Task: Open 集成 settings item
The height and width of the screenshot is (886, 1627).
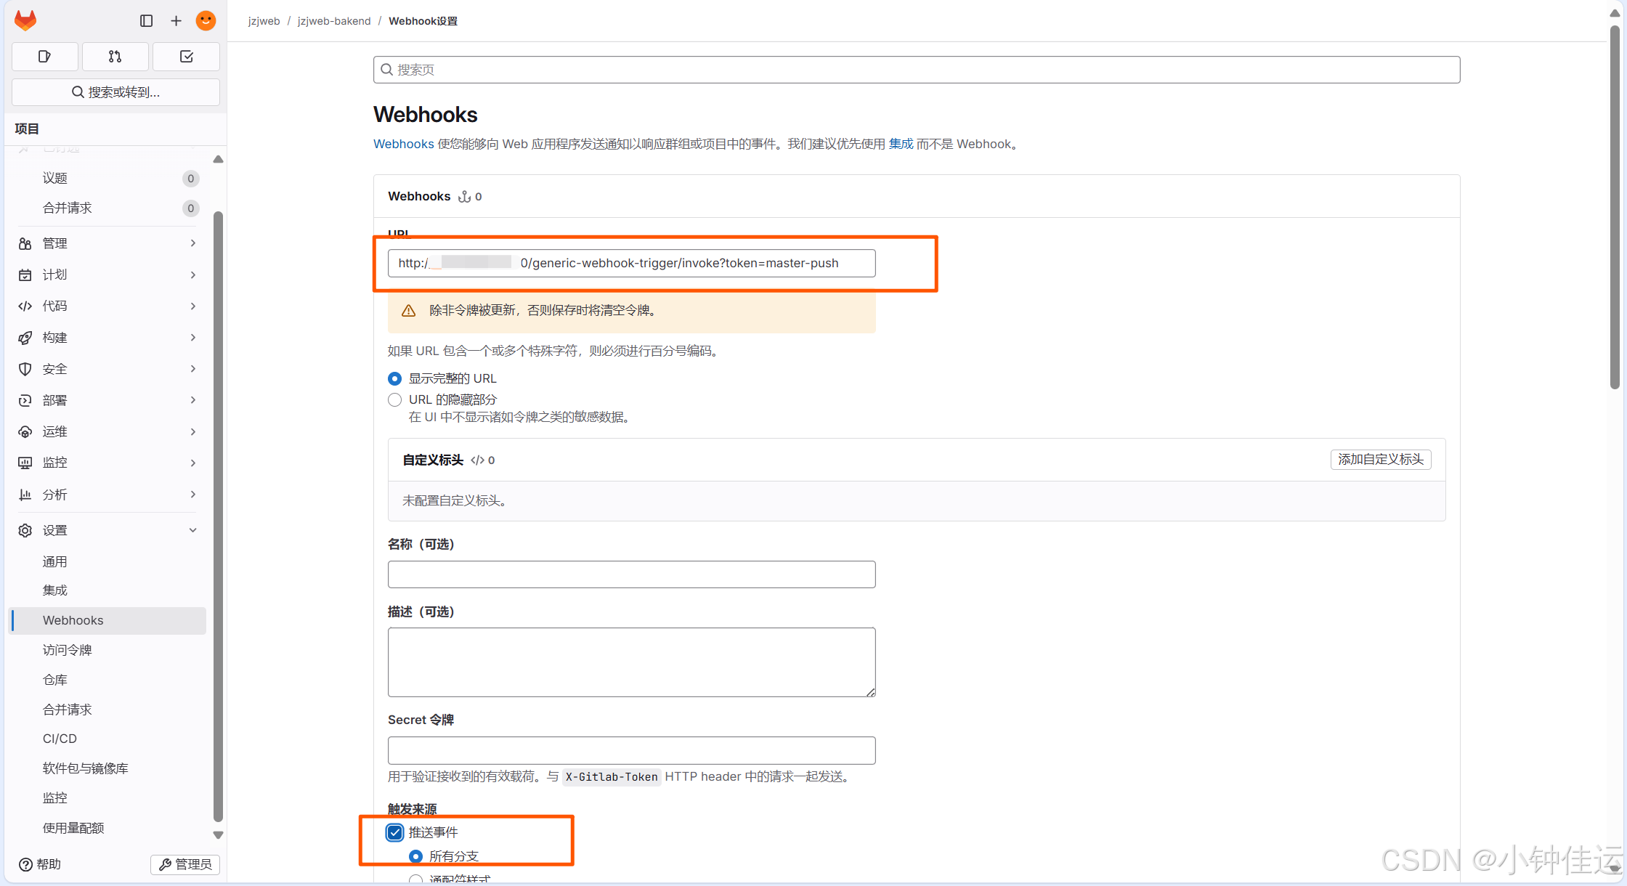Action: point(109,590)
